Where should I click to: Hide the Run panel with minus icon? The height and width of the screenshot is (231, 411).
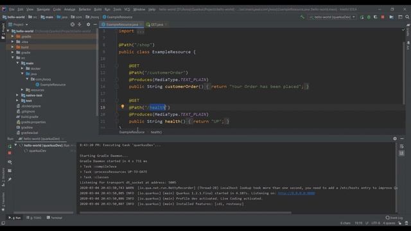(402, 139)
